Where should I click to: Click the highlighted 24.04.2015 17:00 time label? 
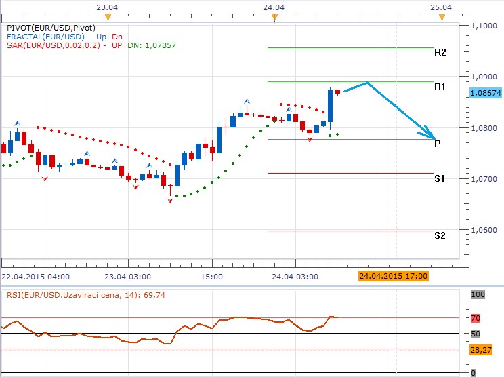394,276
